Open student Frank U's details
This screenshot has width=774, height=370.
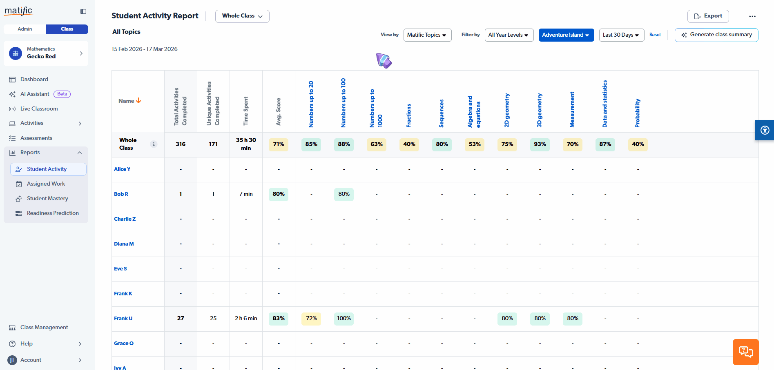[123, 319]
